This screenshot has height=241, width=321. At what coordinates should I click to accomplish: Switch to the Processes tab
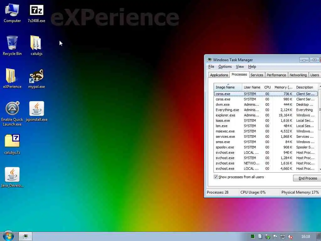(239, 74)
